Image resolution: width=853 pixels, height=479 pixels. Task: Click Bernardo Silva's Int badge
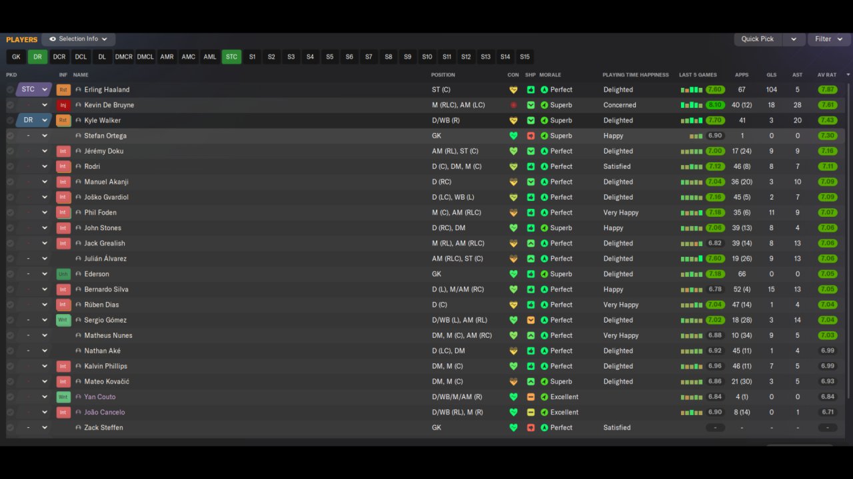(x=64, y=289)
